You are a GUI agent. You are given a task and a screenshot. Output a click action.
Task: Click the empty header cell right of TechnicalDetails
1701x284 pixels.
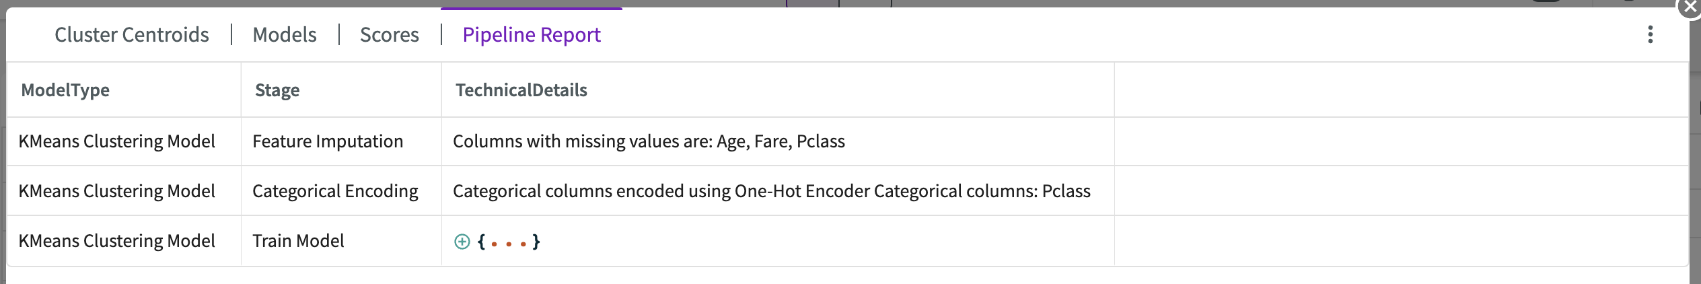pos(1401,90)
